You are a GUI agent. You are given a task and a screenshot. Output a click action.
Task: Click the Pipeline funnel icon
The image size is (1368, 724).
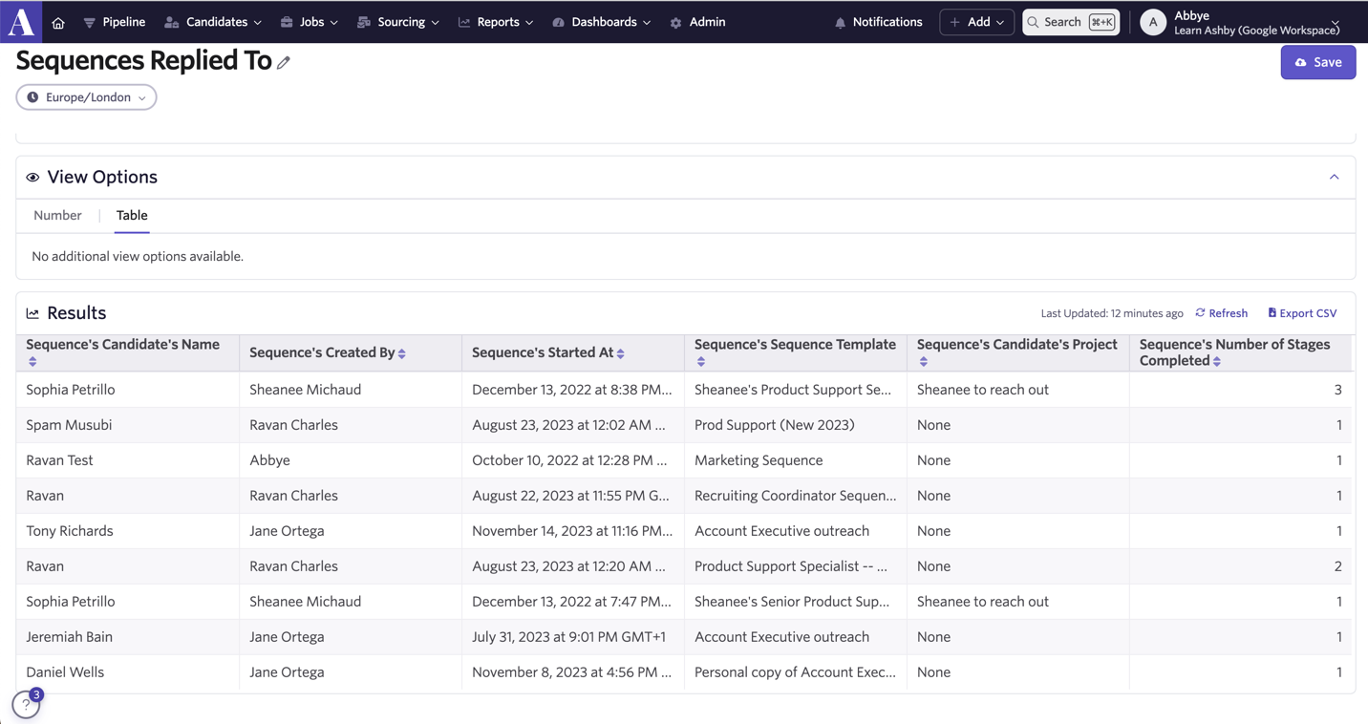(89, 23)
